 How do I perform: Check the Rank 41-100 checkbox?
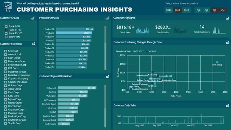[6, 34]
